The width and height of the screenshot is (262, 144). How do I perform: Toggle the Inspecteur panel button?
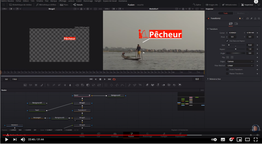247,5
